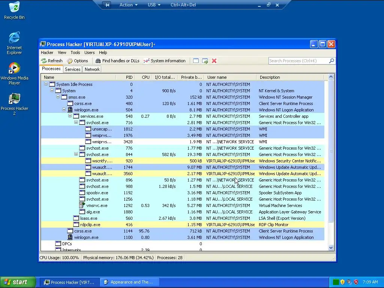Open the Internet Explorer desktop icon
The height and width of the screenshot is (288, 384).
pyautogui.click(x=14, y=43)
